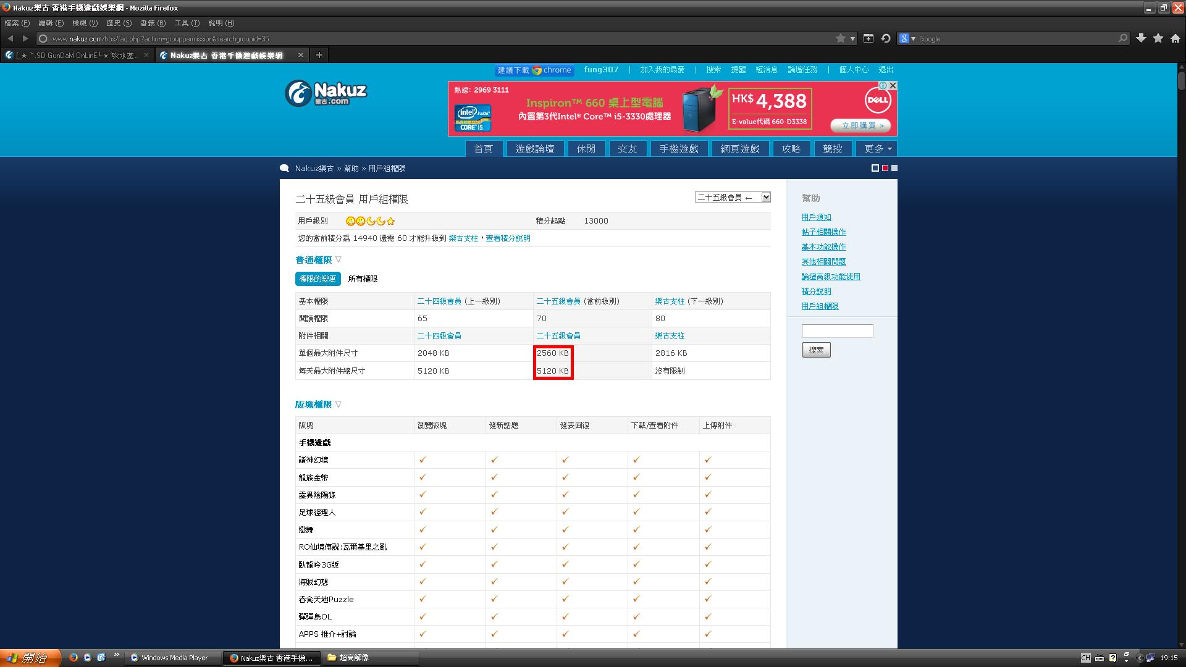This screenshot has width=1186, height=667.
Task: Open the 積分說明 sidebar link
Action: [816, 292]
